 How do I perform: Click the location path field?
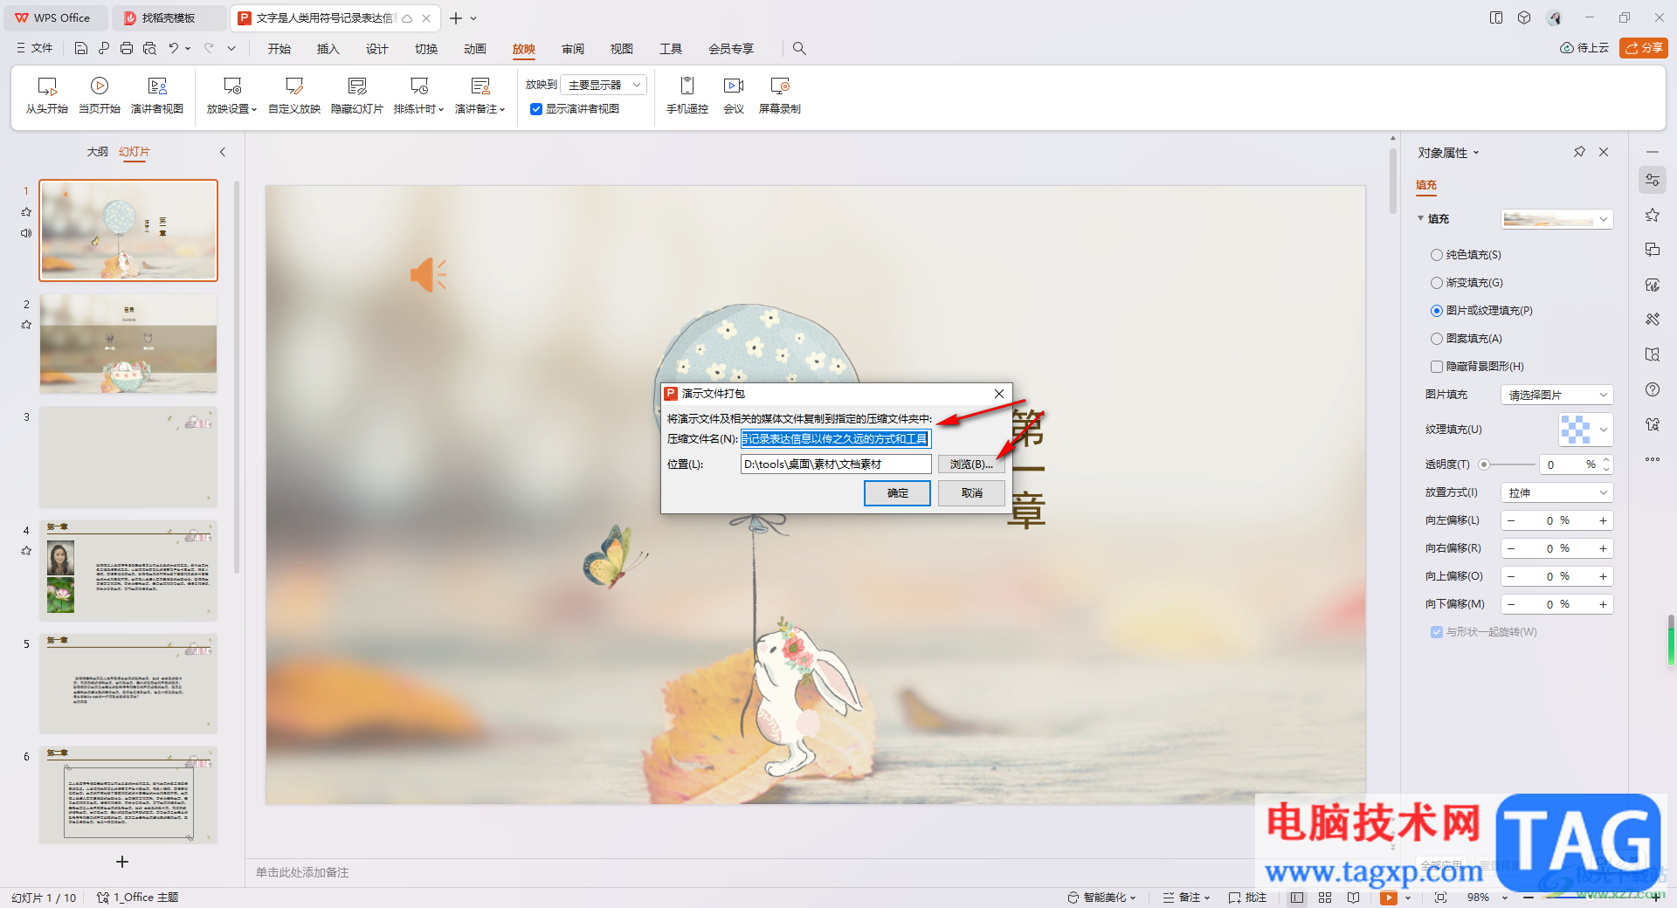[x=836, y=464]
